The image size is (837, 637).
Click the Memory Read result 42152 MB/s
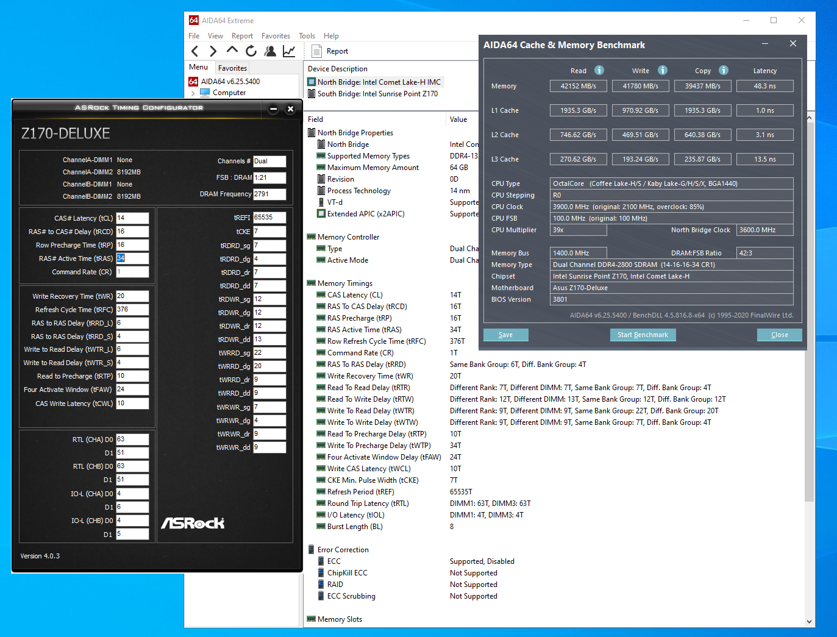[x=579, y=86]
